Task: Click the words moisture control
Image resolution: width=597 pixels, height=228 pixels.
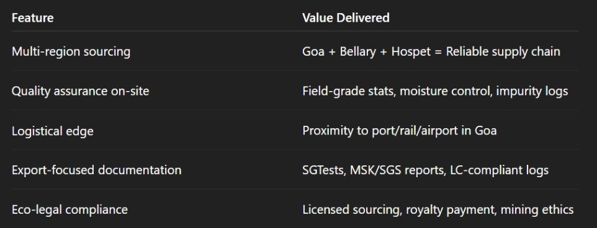Action: 444,91
